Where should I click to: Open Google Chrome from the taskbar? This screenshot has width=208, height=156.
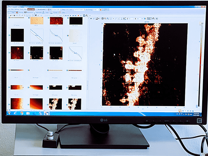point(21,113)
